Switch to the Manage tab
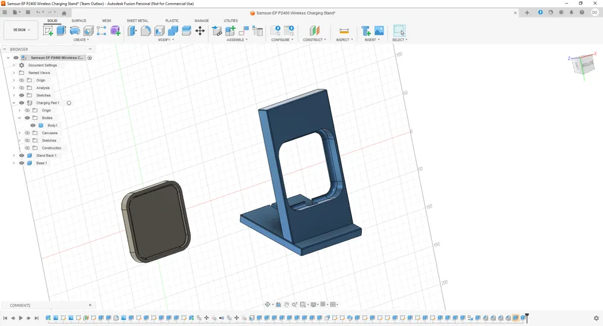Viewport: 603px width, 326px height. tap(201, 20)
